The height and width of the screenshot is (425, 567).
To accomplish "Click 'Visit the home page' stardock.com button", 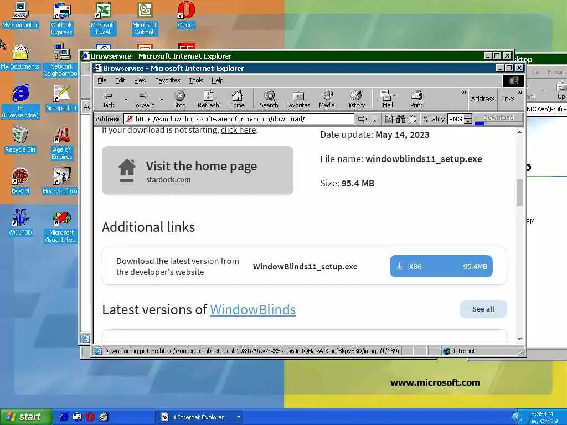I will point(198,170).
